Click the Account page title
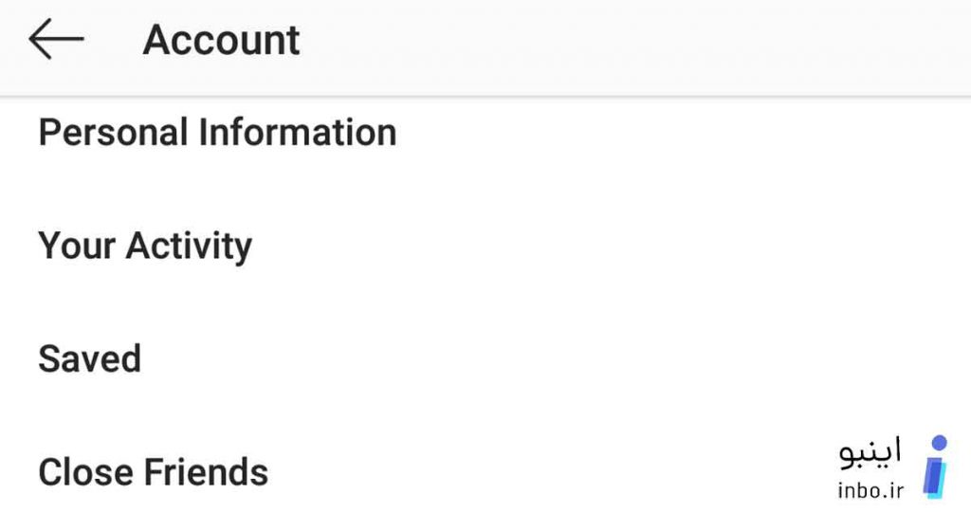The image size is (971, 512). coord(221,40)
